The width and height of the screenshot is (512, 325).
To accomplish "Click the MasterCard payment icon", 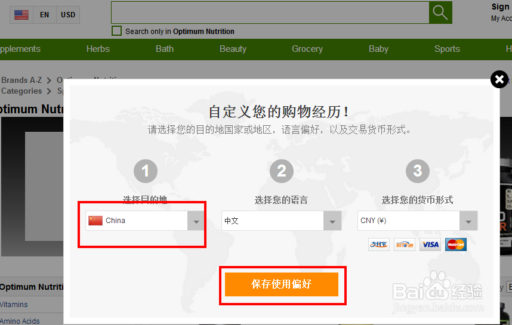I will pyautogui.click(x=456, y=244).
